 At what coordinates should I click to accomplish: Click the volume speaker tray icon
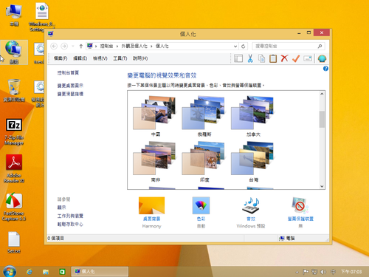323,272
